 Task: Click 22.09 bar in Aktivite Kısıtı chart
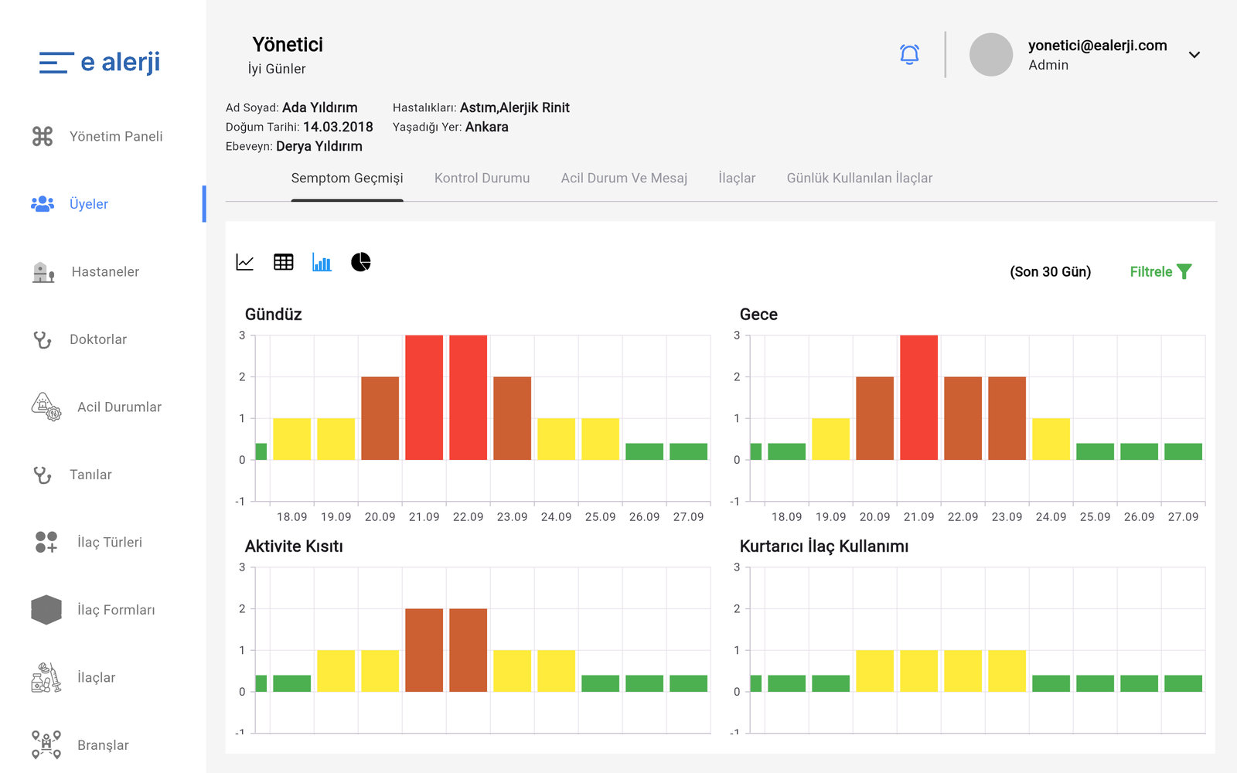coord(469,650)
